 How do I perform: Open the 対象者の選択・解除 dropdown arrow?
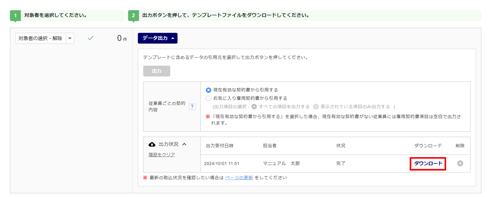click(70, 38)
